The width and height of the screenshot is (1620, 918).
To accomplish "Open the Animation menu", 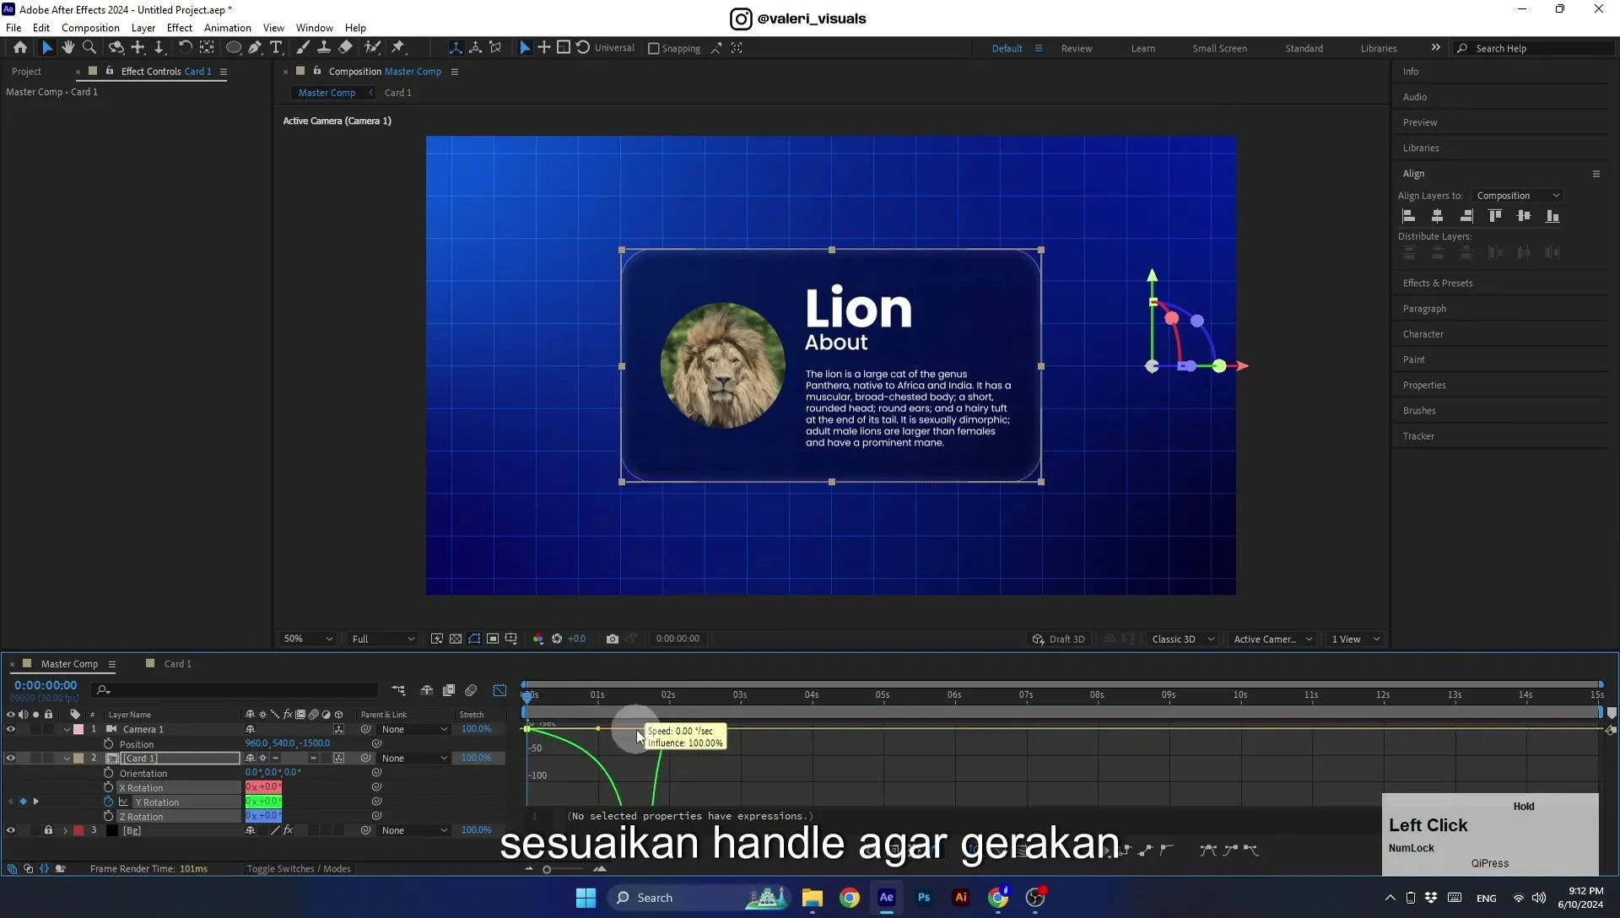I will pos(228,28).
